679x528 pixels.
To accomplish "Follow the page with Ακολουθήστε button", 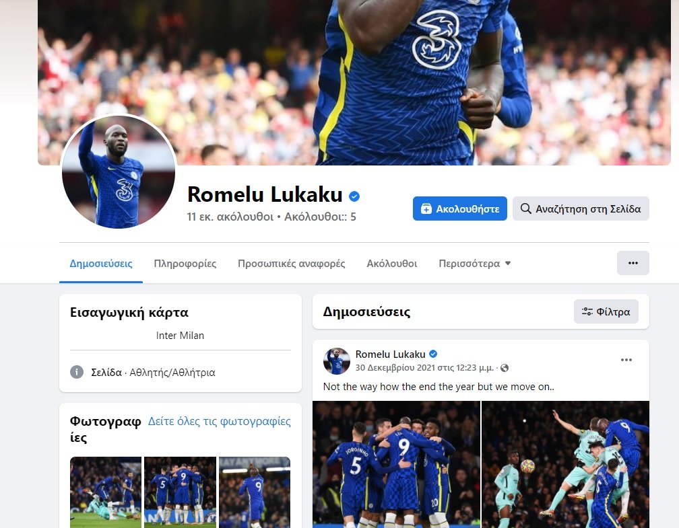I will (459, 209).
